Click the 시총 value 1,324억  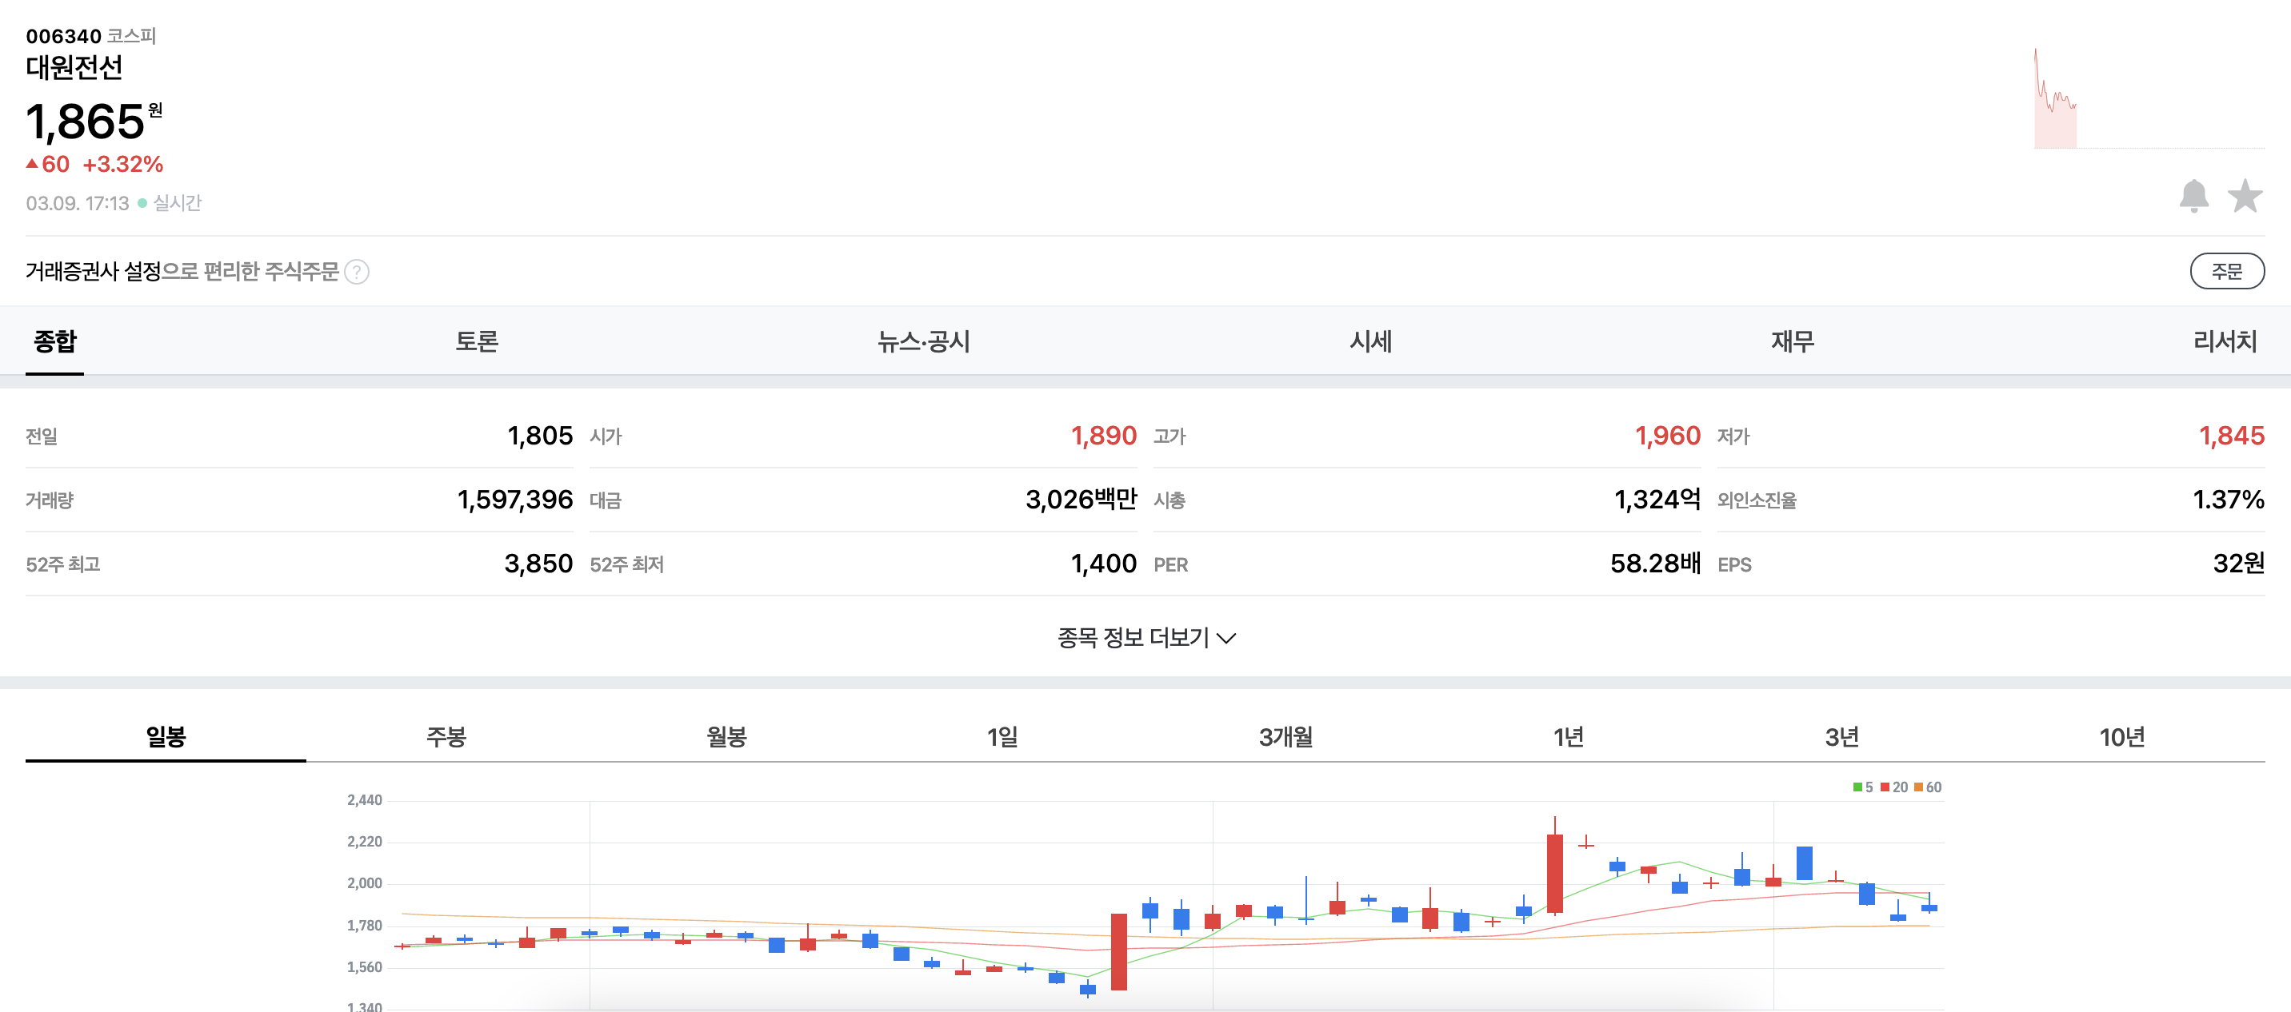coord(1657,500)
